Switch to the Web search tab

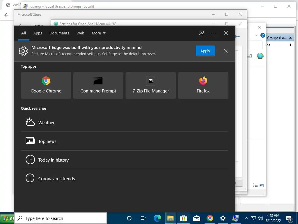[x=80, y=33]
